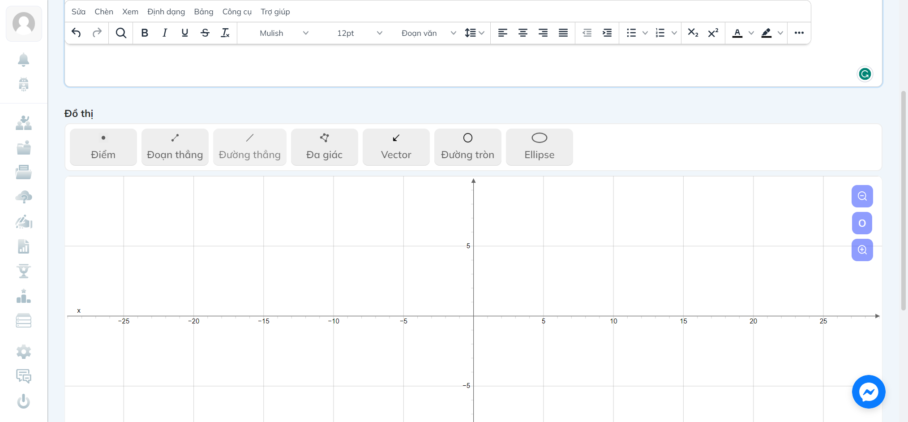Open the Đoạn văn block format dropdown
The image size is (908, 422).
pyautogui.click(x=428, y=33)
